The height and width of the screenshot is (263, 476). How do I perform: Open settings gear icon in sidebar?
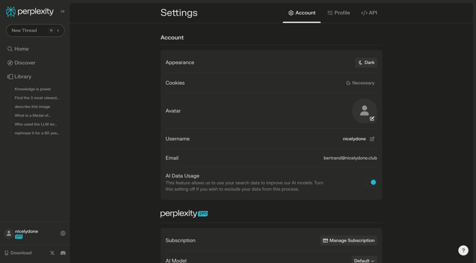point(63,233)
